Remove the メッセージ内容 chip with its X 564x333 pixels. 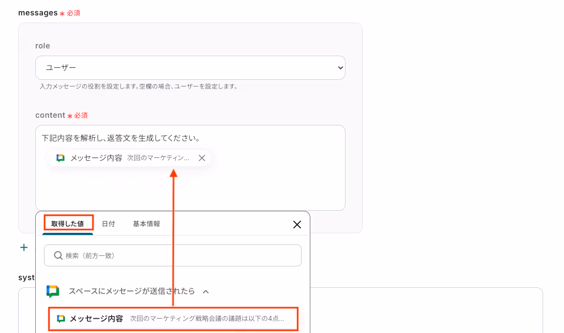[x=202, y=158]
